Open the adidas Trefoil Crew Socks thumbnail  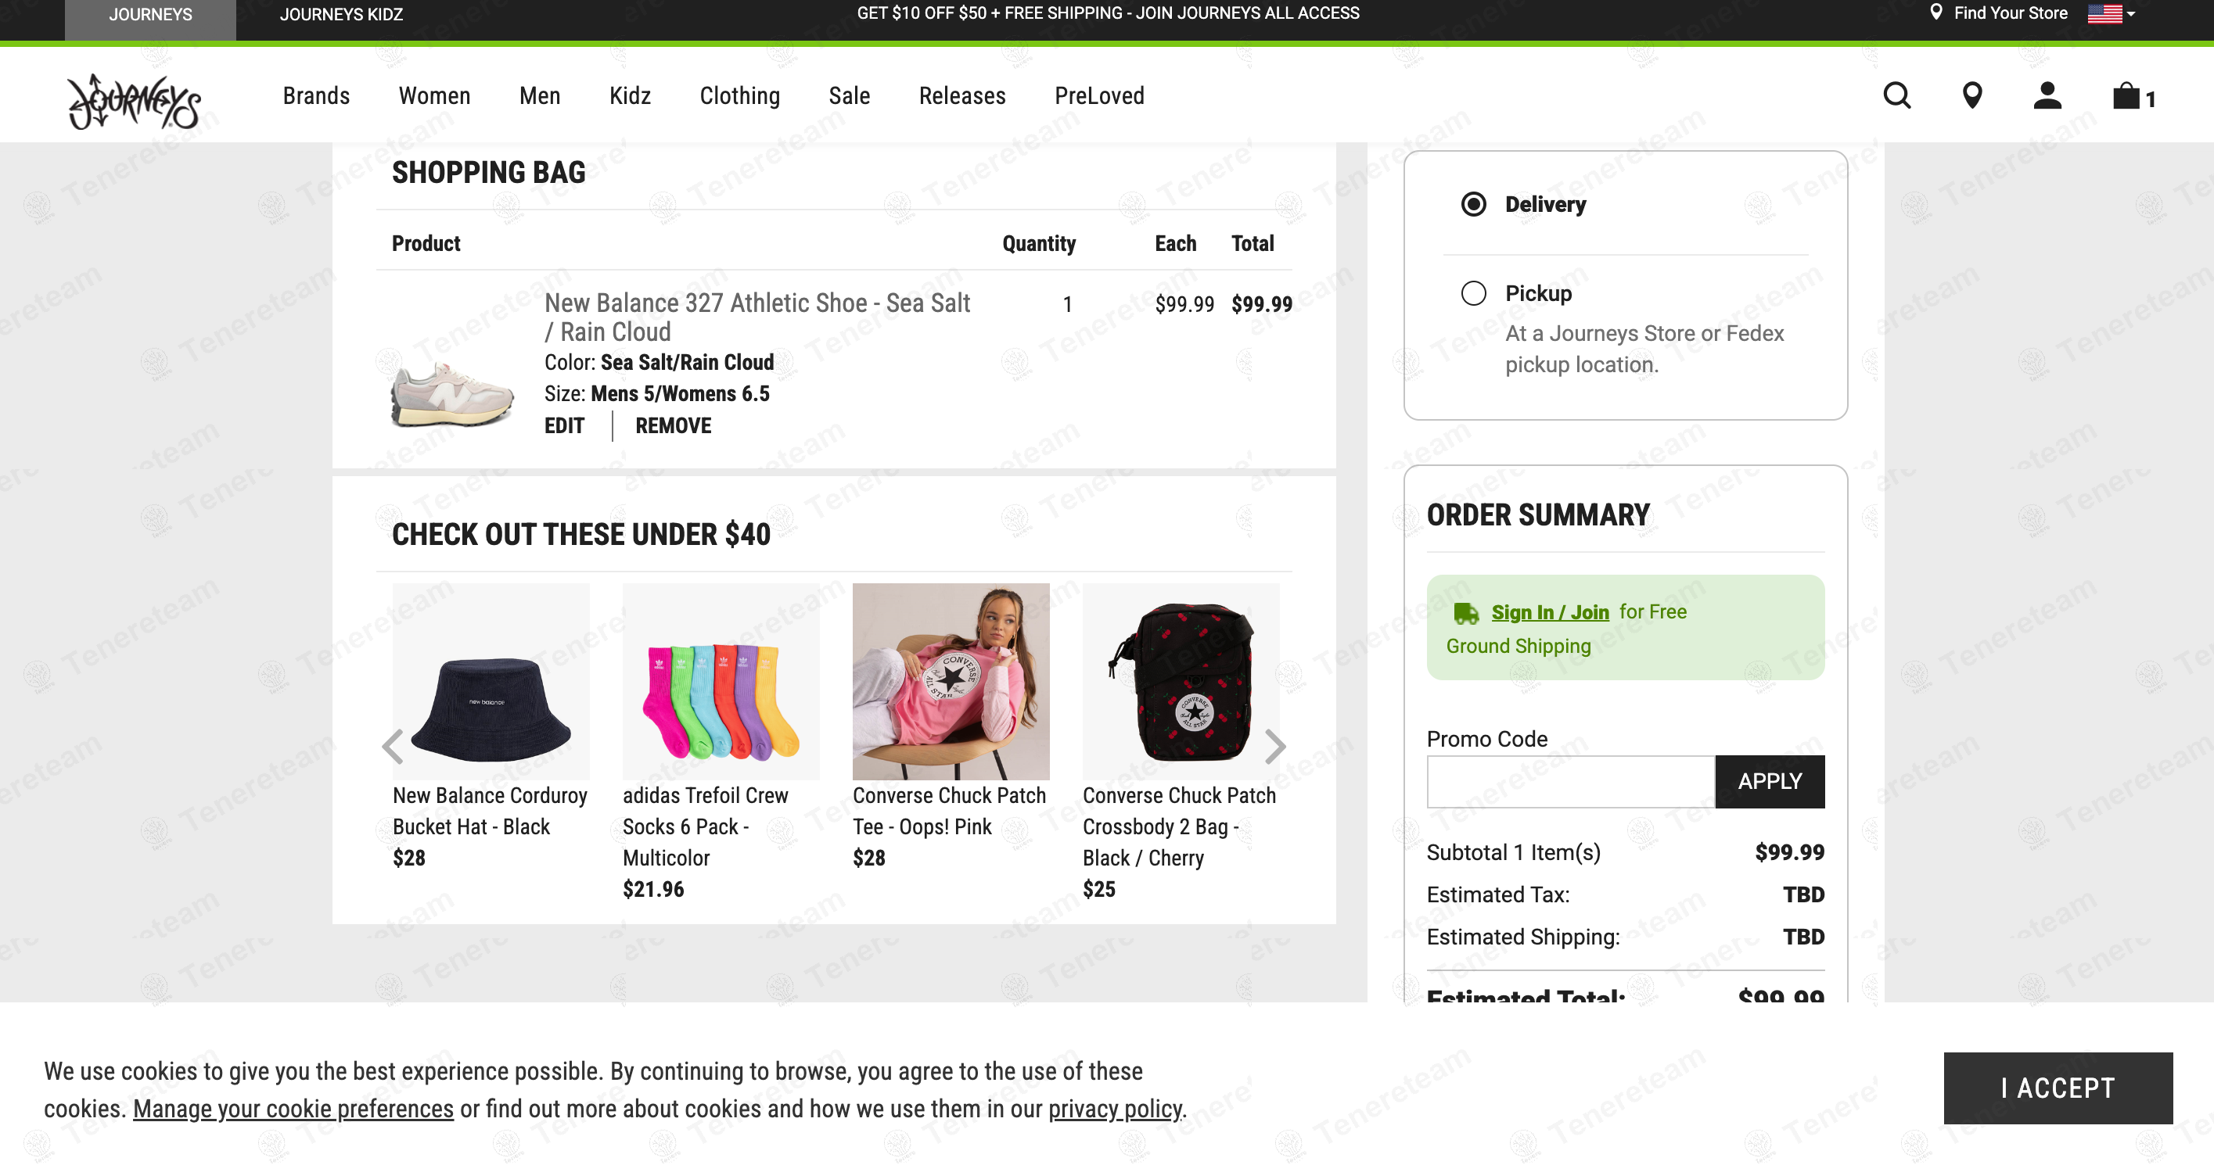721,681
